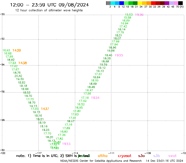Screen dimensions: 186x163
Task: Select the 15.58 wave height value
Action: point(127,18)
